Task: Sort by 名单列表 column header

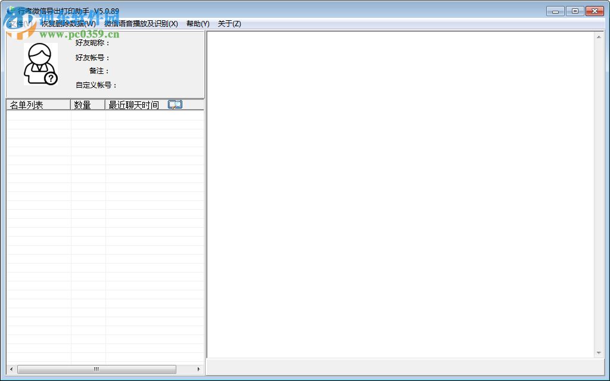Action: tap(38, 105)
